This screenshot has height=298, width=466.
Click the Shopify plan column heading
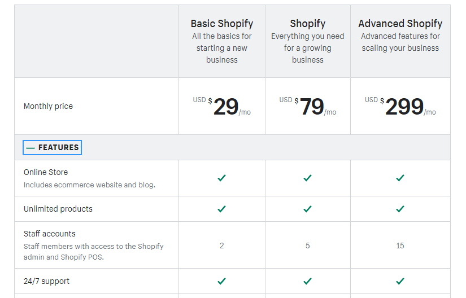tap(307, 24)
